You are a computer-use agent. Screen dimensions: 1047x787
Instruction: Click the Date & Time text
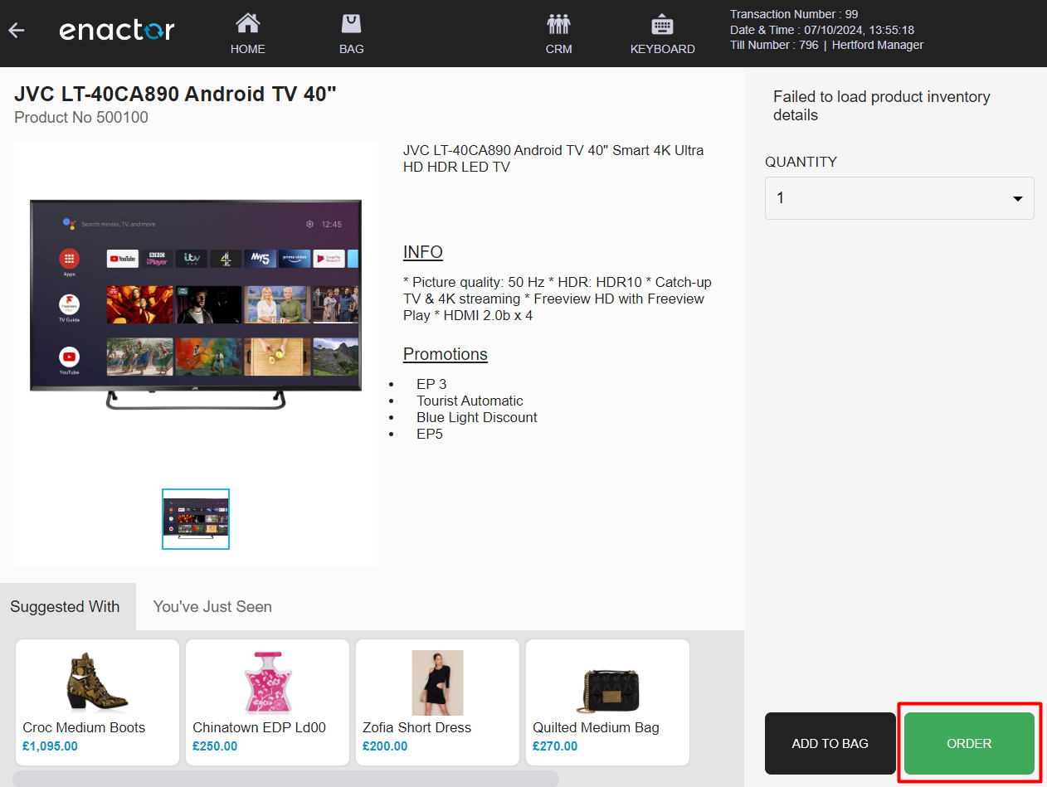pyautogui.click(x=822, y=30)
